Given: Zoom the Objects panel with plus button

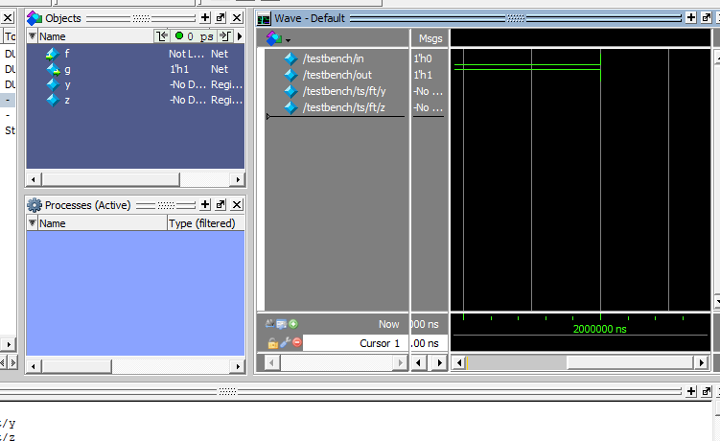Looking at the screenshot, I should tap(205, 18).
